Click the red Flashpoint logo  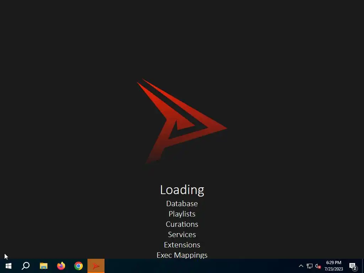coord(182,121)
